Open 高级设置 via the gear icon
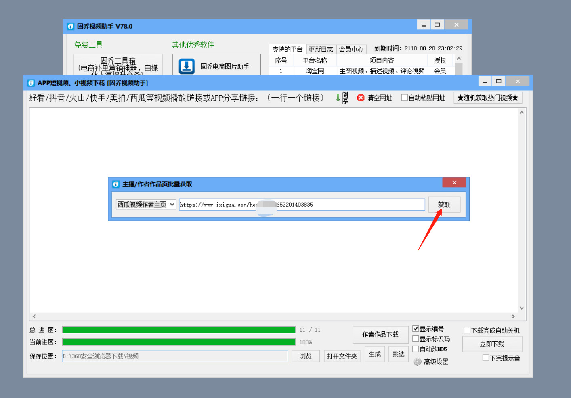571x398 pixels. (x=417, y=362)
